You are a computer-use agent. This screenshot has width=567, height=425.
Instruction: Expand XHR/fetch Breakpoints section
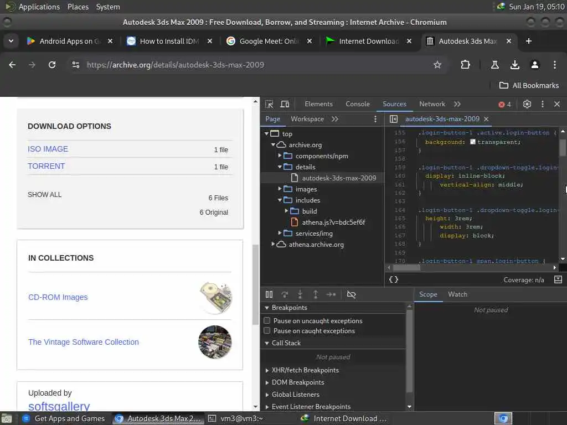[267, 370]
